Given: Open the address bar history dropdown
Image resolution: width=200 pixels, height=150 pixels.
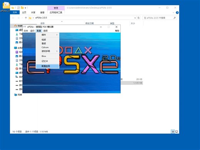Looking at the screenshot, I should [135, 18].
